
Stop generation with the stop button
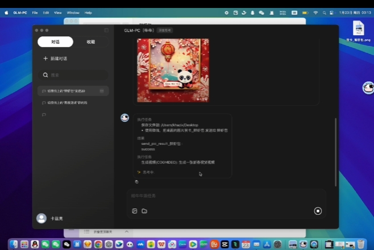point(318,211)
